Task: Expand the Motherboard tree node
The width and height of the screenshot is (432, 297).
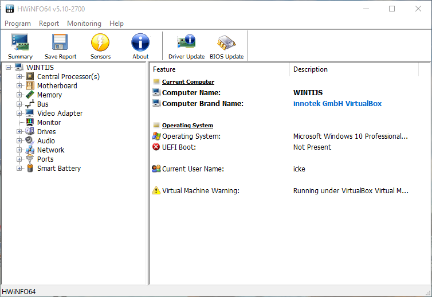Action: [x=19, y=86]
